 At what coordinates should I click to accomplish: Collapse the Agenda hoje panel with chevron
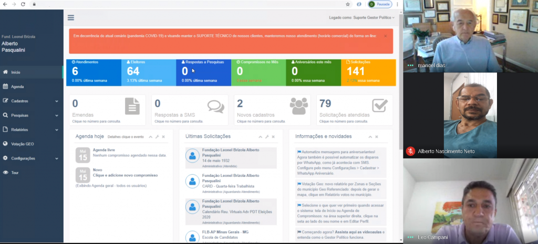coord(150,136)
